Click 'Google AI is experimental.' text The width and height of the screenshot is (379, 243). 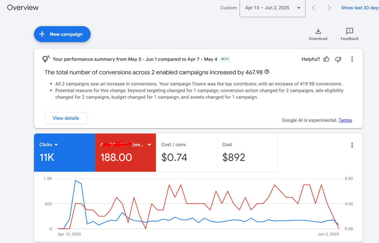tap(309, 120)
